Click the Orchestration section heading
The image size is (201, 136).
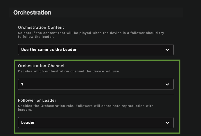click(32, 12)
